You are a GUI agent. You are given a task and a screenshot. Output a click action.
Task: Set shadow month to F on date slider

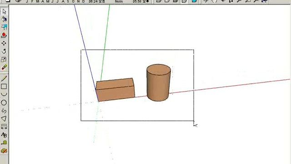tap(32, 1)
